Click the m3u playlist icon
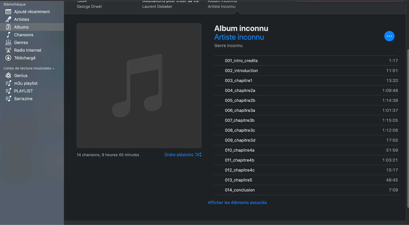Screen dimensions: 409x225 8,83
